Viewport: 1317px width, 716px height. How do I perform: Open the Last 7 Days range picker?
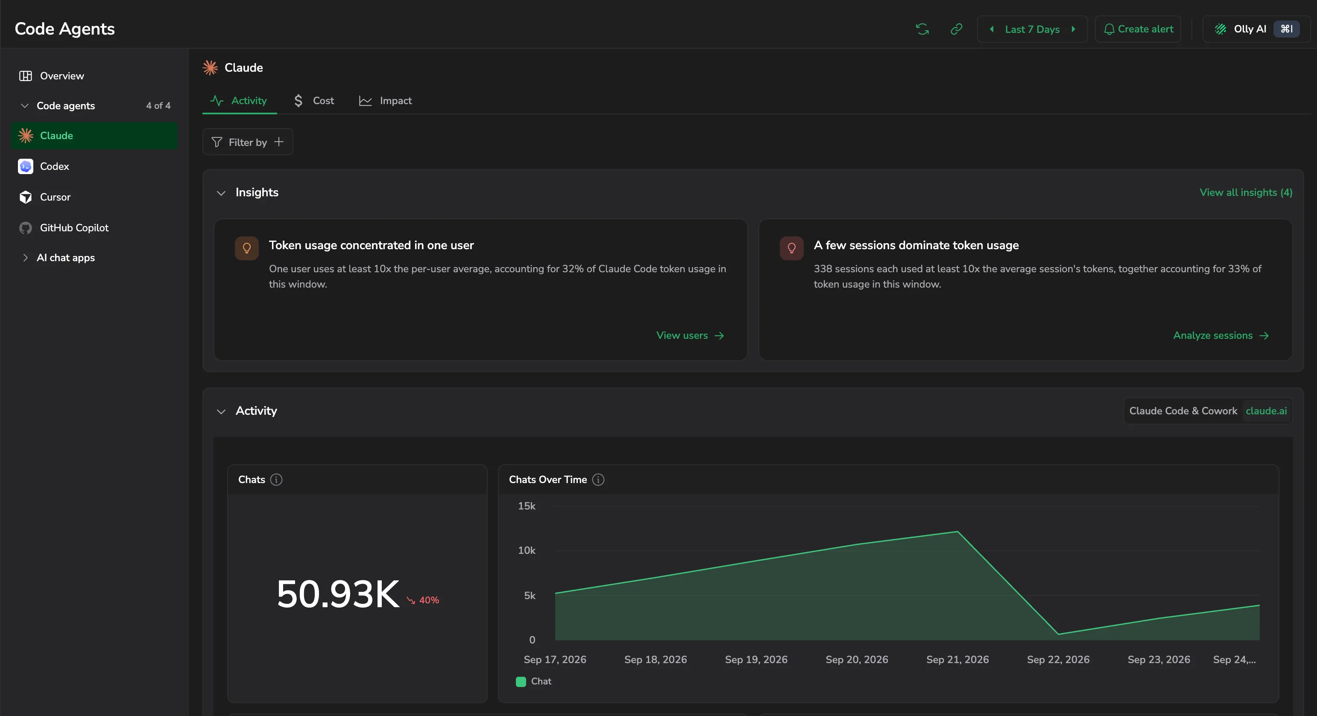click(x=1032, y=29)
